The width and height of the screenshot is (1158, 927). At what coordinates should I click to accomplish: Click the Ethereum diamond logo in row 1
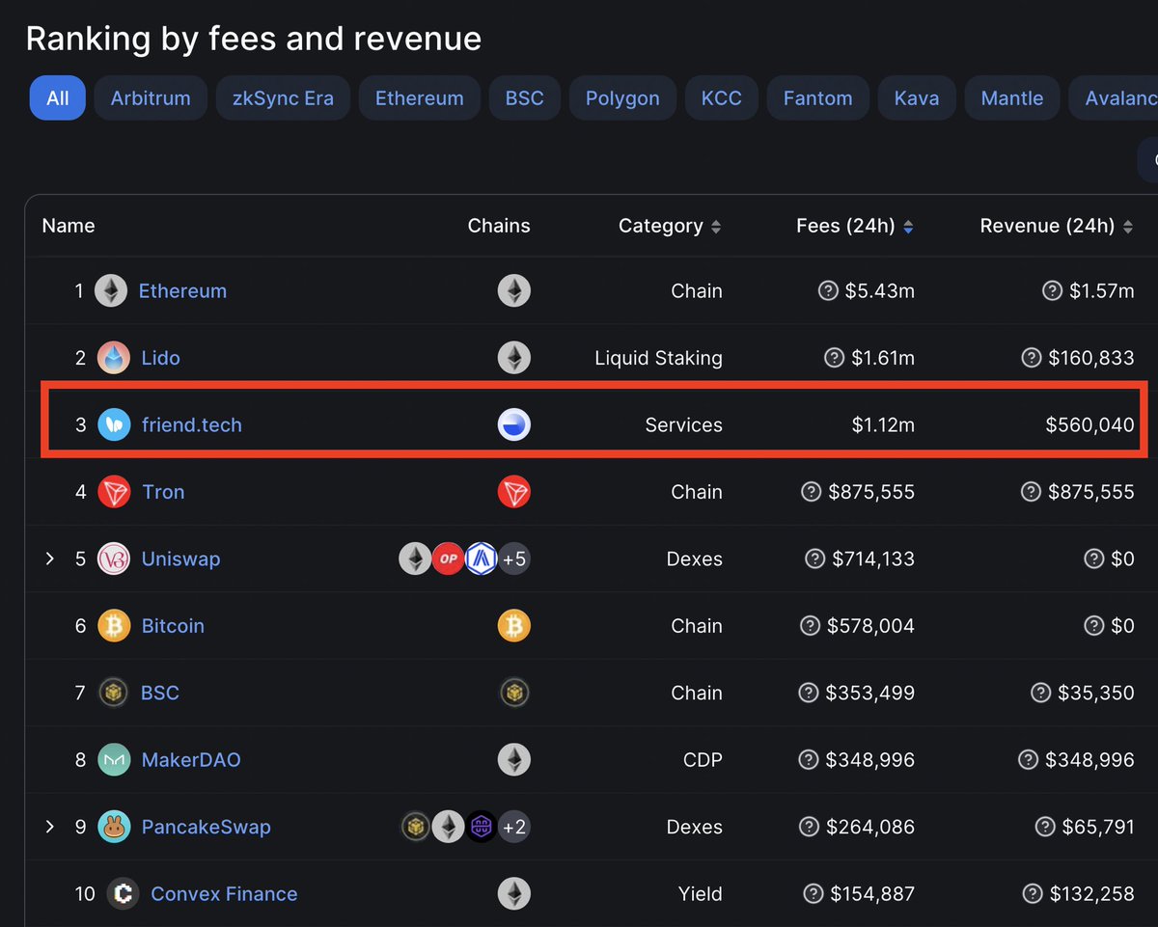click(x=110, y=290)
